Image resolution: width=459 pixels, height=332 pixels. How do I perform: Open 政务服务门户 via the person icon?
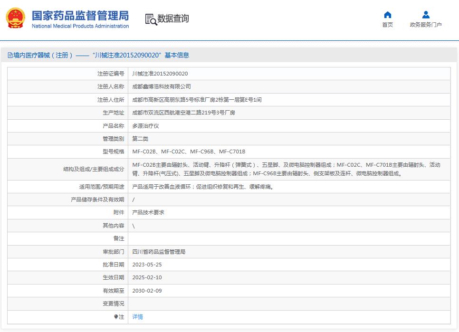[x=425, y=15]
